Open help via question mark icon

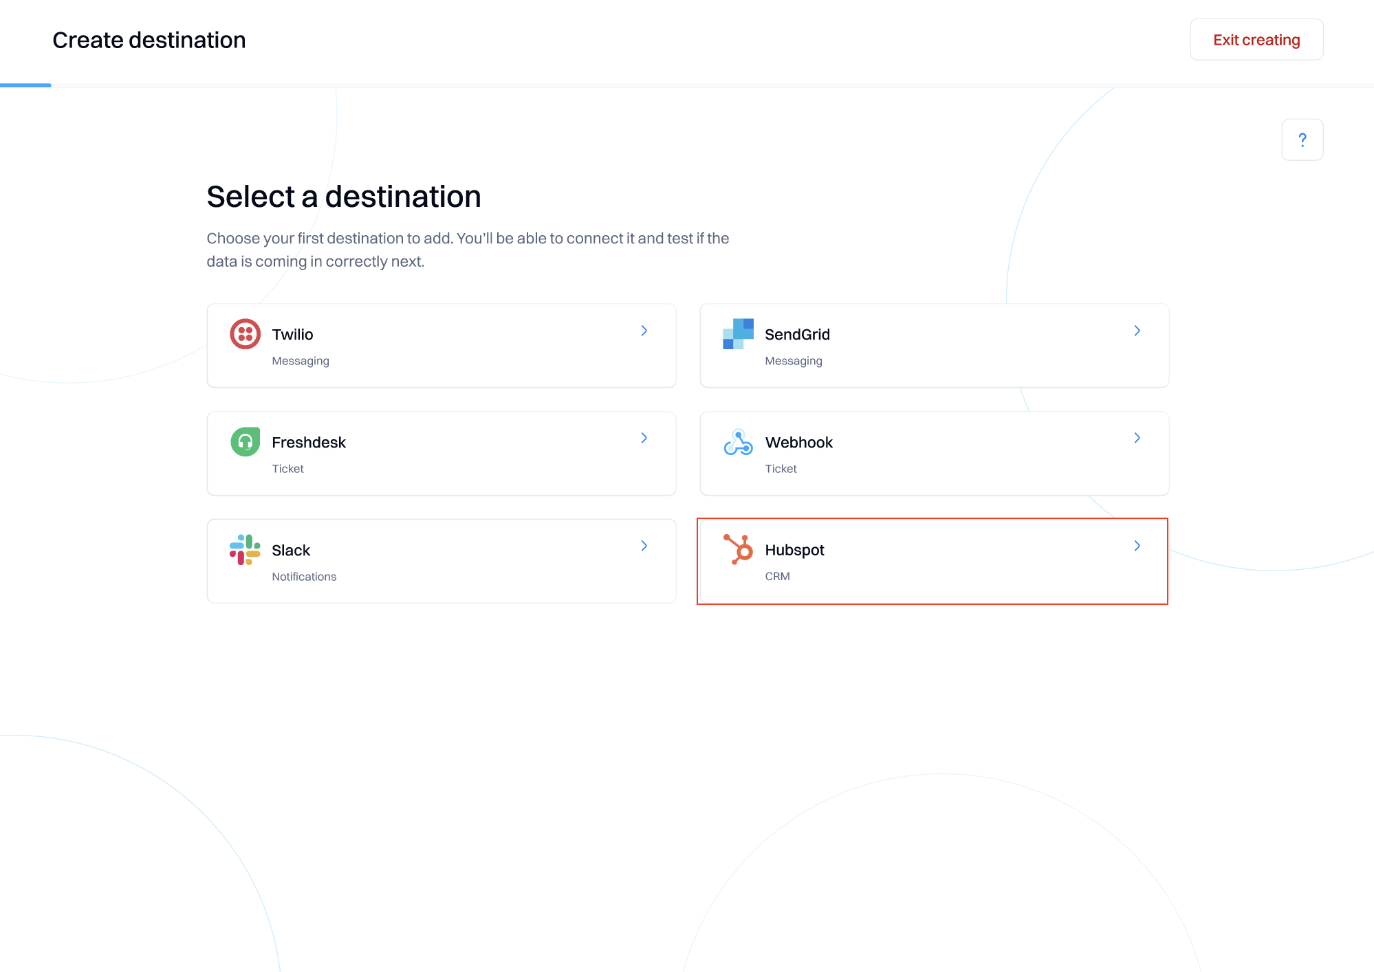click(1302, 140)
